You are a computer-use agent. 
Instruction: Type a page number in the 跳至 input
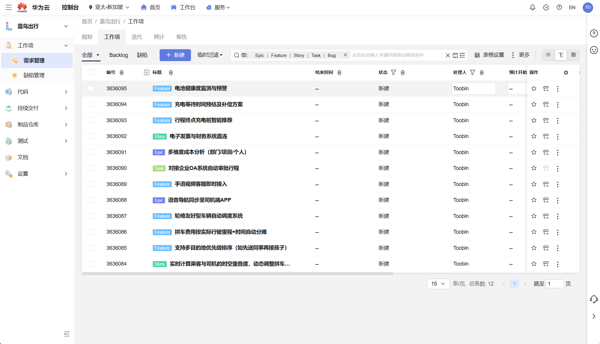click(x=555, y=284)
